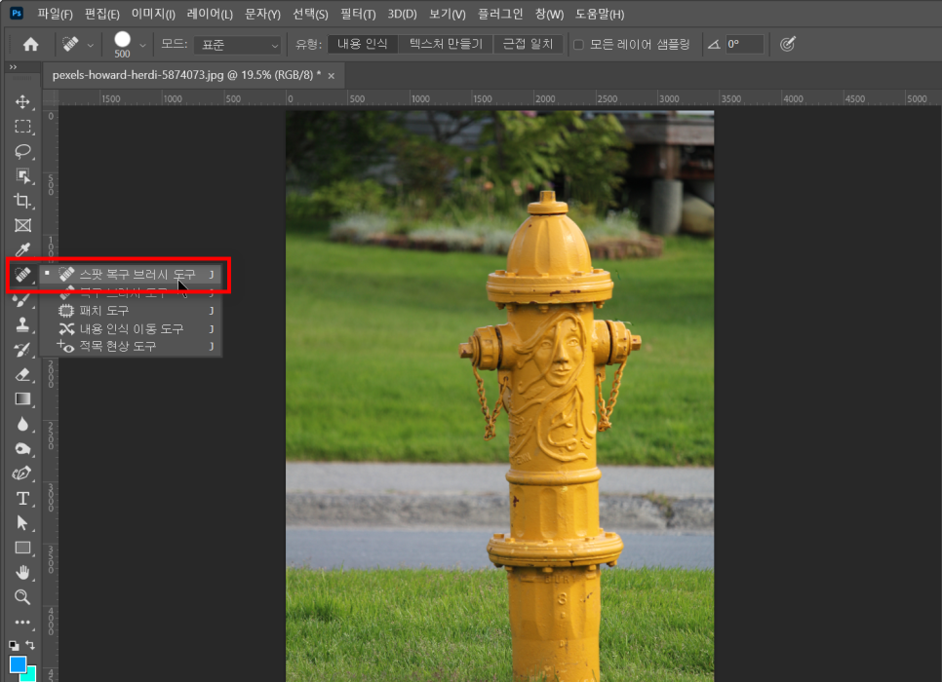
Task: Open the 파일(F) menu
Action: pos(55,14)
